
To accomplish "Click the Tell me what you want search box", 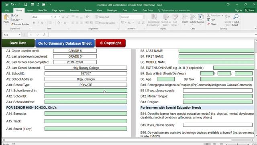I will point(175,10).
